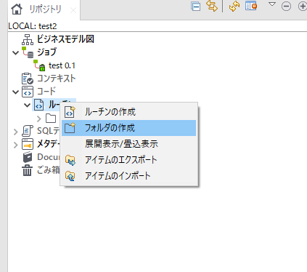The width and height of the screenshot is (307, 272).
Task: Select the ジョブ tree item label
Action: 46,52
